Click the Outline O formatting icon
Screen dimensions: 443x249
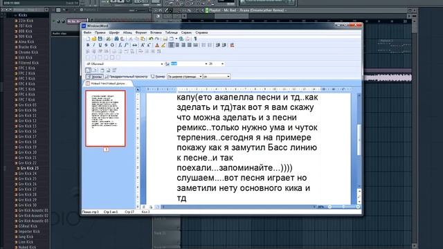click(x=112, y=45)
